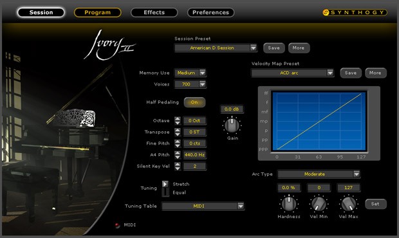Click the A4 Pitch 440.0 Hz field
The width and height of the screenshot is (399, 238).
194,154
